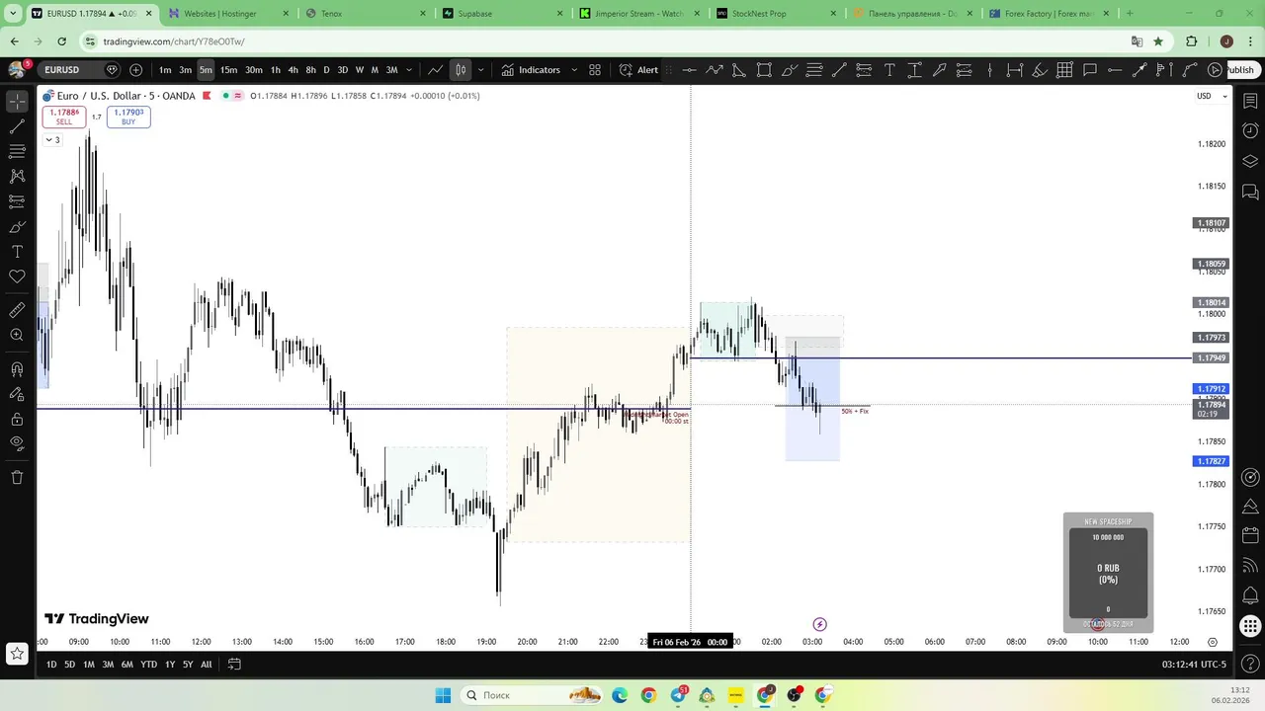Click the browser address bar

click(603, 41)
